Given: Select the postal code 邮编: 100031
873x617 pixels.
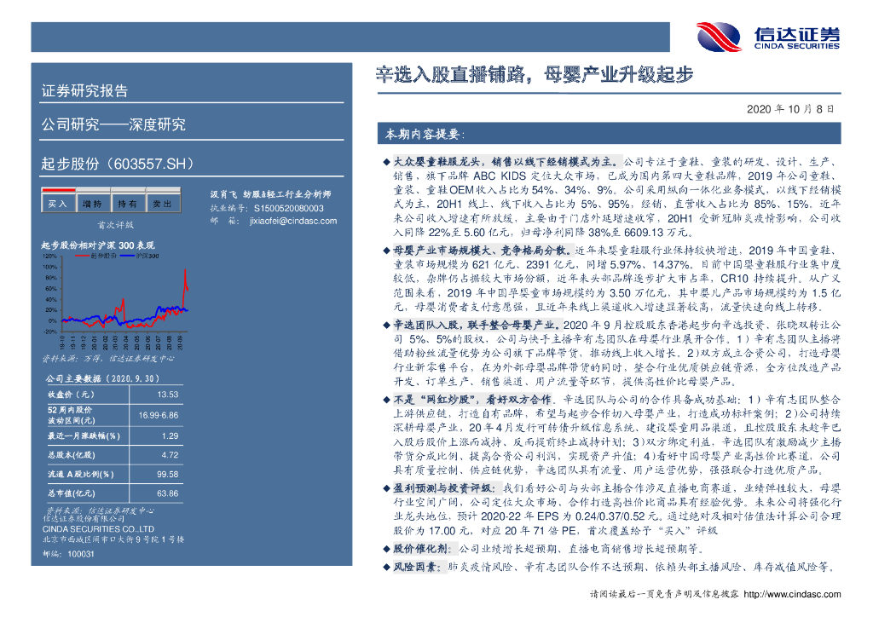Looking at the screenshot, I should pos(68,554).
